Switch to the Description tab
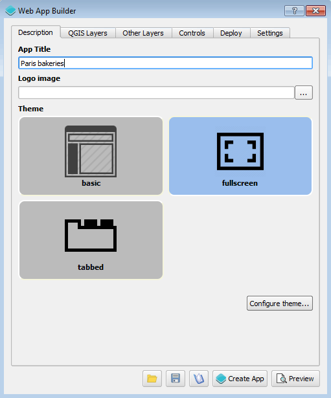This screenshot has width=331, height=398. 36,32
